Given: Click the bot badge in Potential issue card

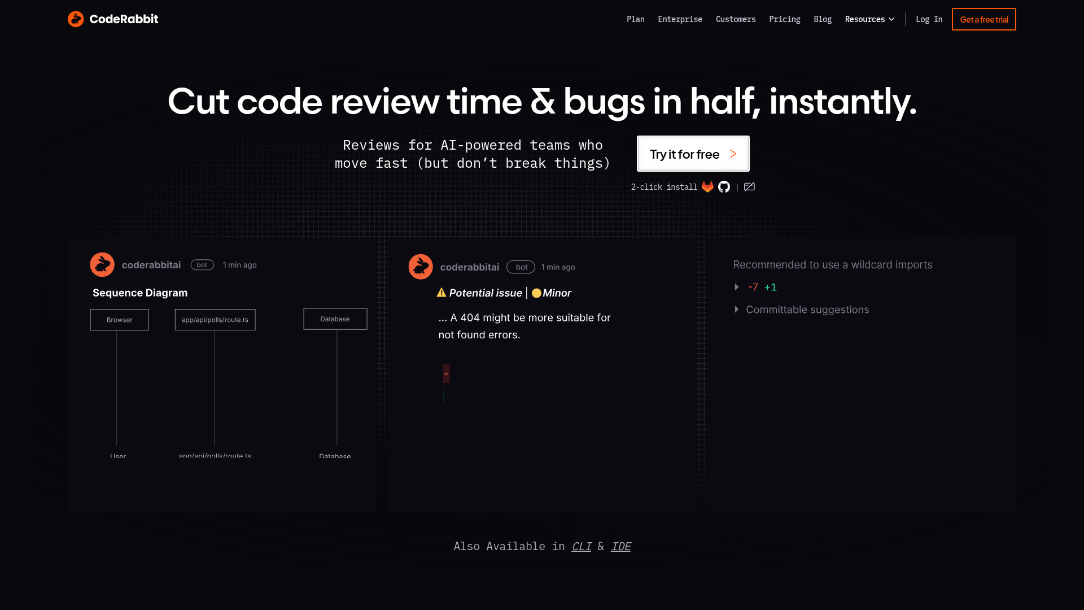Looking at the screenshot, I should click(x=521, y=267).
